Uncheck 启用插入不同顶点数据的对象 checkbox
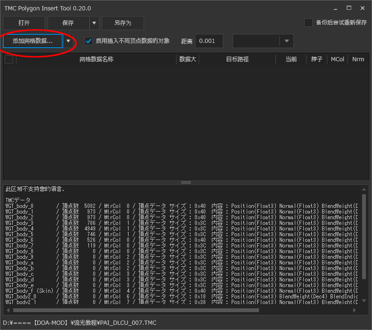This screenshot has width=372, height=330. tap(89, 41)
